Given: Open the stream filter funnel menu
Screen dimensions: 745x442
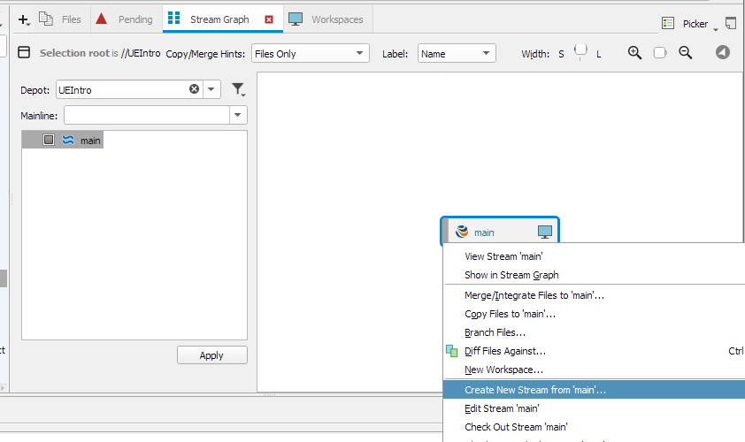Looking at the screenshot, I should [x=238, y=89].
